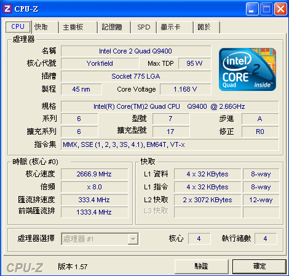This screenshot has height=276, width=289.
Task: Select the instruction set field with MMX, SSE
Action: [x=170, y=144]
